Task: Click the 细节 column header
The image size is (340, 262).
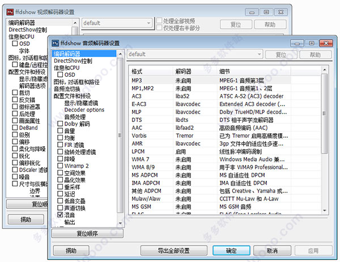Action: [254, 71]
